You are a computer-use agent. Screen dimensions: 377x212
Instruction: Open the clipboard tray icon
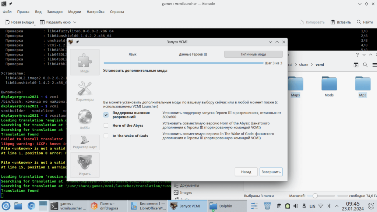279,206
